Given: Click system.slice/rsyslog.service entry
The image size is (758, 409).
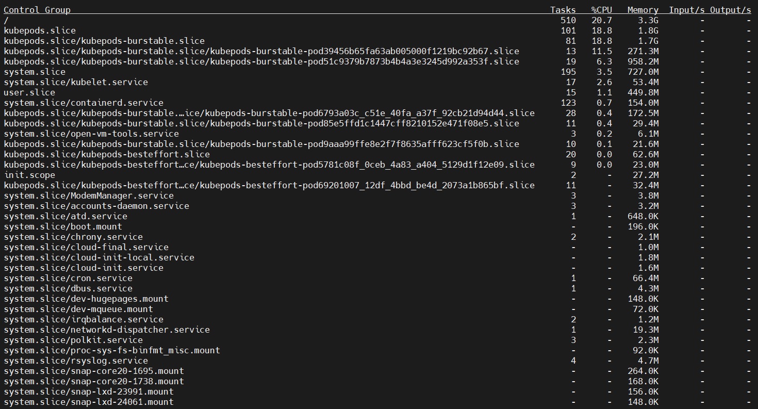Looking at the screenshot, I should click(x=76, y=361).
